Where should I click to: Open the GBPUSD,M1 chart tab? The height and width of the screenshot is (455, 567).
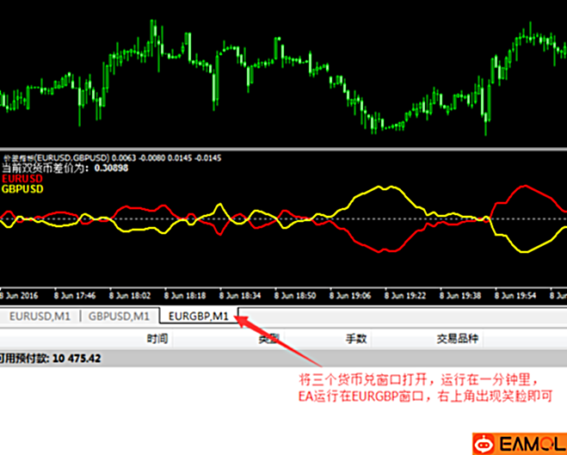[120, 316]
